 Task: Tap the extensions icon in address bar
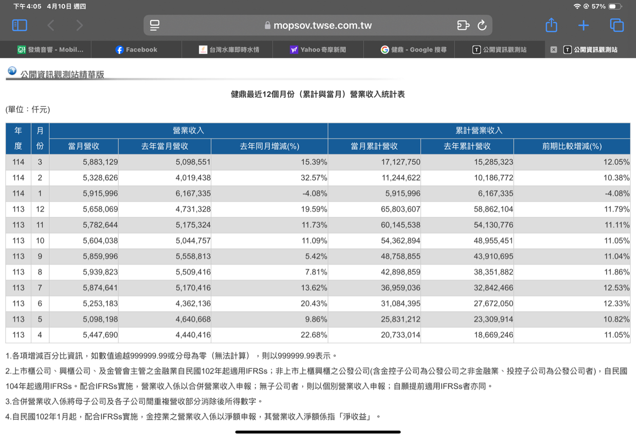pos(463,25)
